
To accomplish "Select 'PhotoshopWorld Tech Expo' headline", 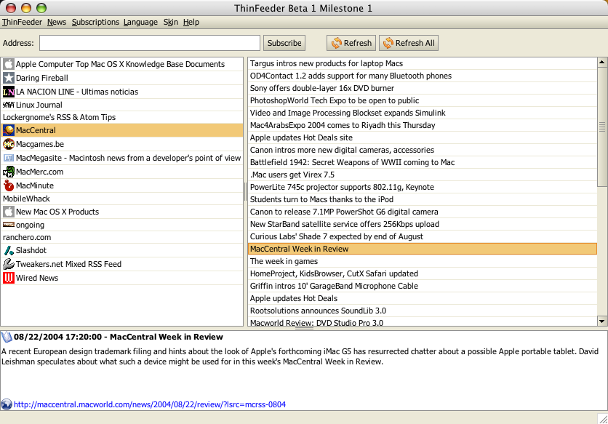I will pos(423,101).
